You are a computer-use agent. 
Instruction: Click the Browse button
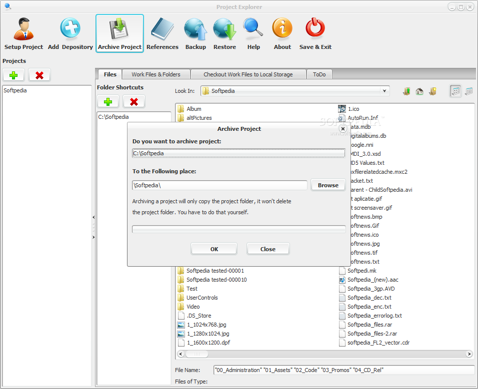(328, 185)
